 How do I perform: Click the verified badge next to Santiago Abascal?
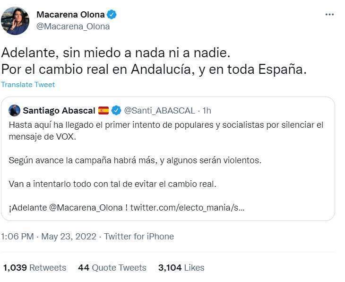tap(116, 110)
